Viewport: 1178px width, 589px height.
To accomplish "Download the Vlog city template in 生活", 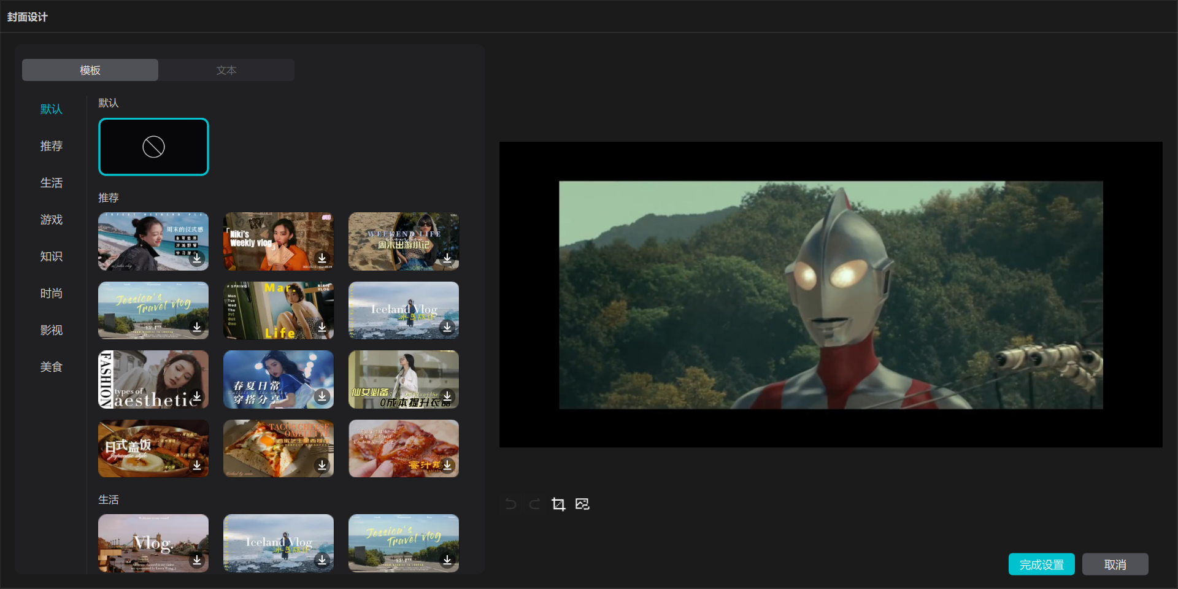I will click(x=197, y=560).
